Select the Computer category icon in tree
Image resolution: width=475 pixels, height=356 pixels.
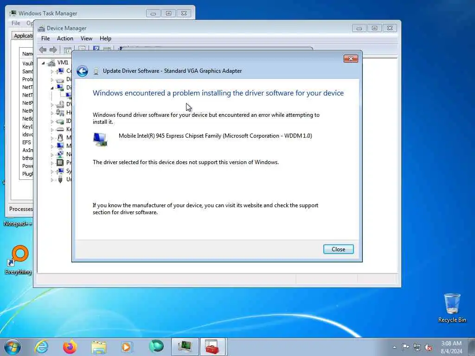click(60, 71)
